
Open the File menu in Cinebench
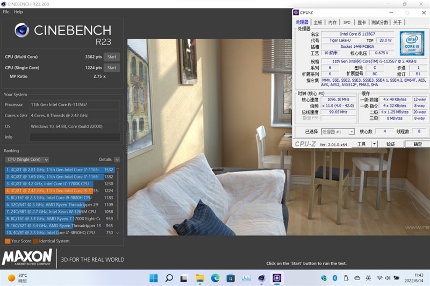point(6,12)
